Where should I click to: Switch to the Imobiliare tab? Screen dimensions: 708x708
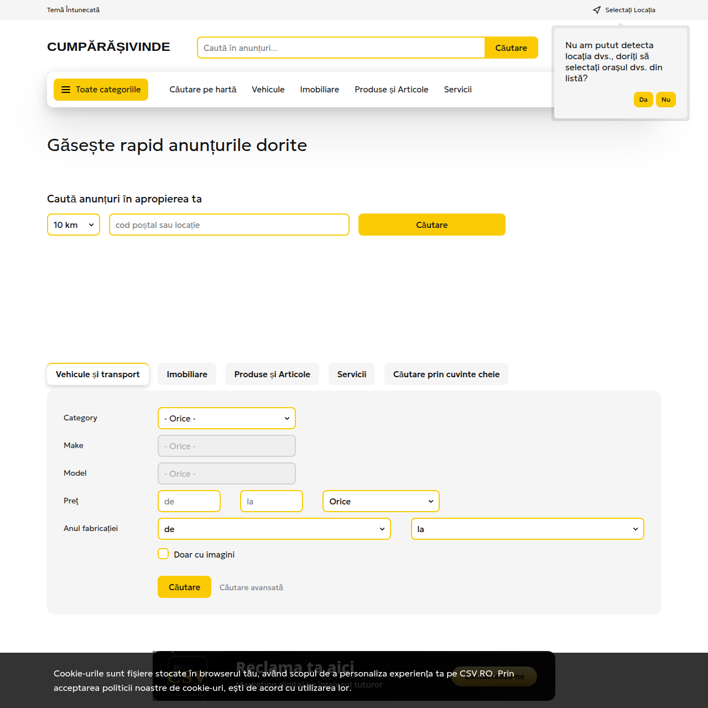187,374
